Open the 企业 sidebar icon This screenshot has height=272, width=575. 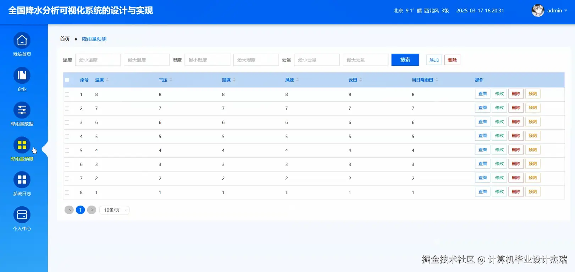point(22,75)
